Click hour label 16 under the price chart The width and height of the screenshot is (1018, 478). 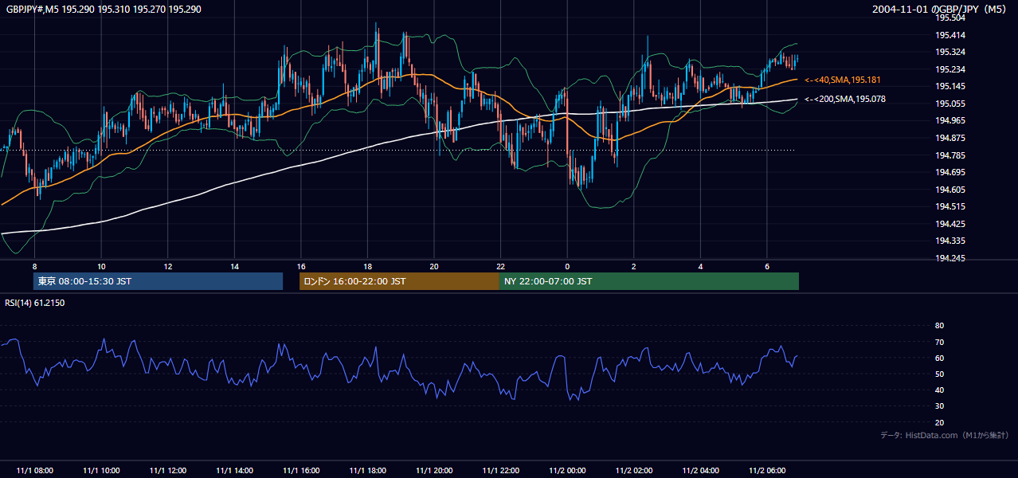[301, 266]
